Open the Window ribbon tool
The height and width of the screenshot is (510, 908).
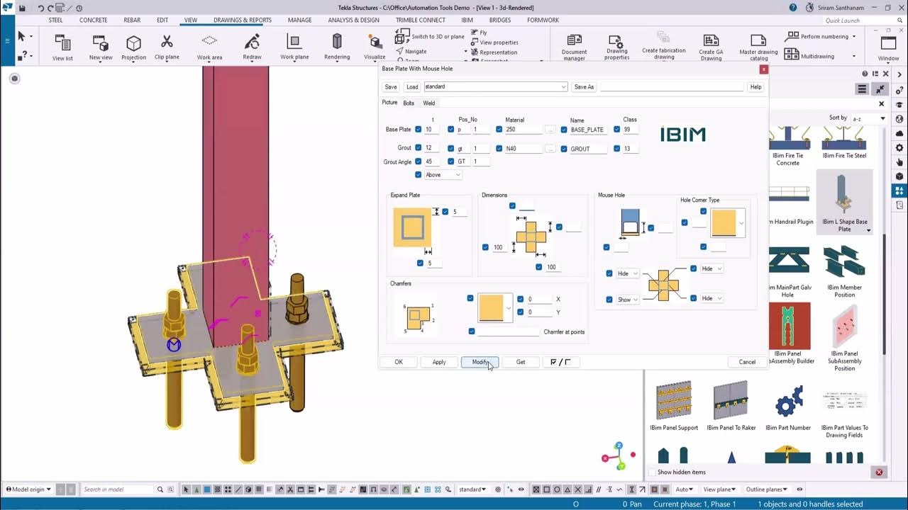coord(889,47)
